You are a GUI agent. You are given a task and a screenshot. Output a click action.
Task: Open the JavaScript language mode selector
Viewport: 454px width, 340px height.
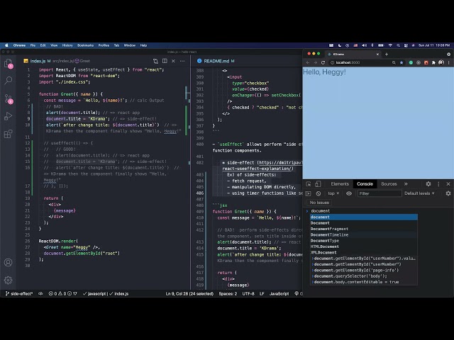tap(279, 293)
